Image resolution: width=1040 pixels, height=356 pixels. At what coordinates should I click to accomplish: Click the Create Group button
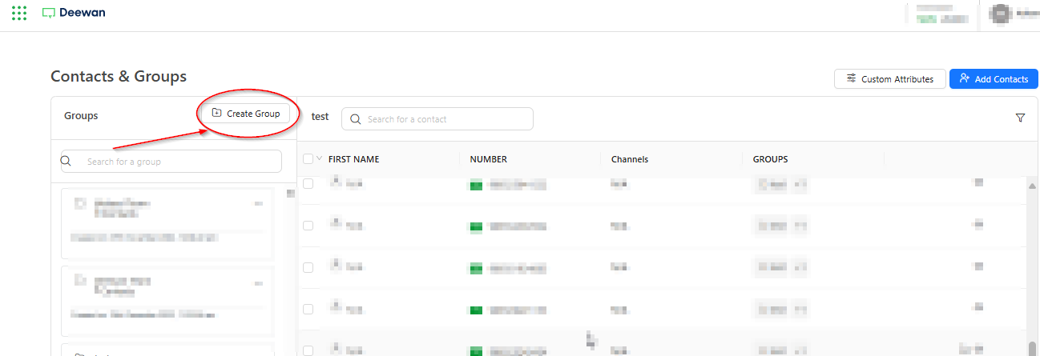click(245, 114)
